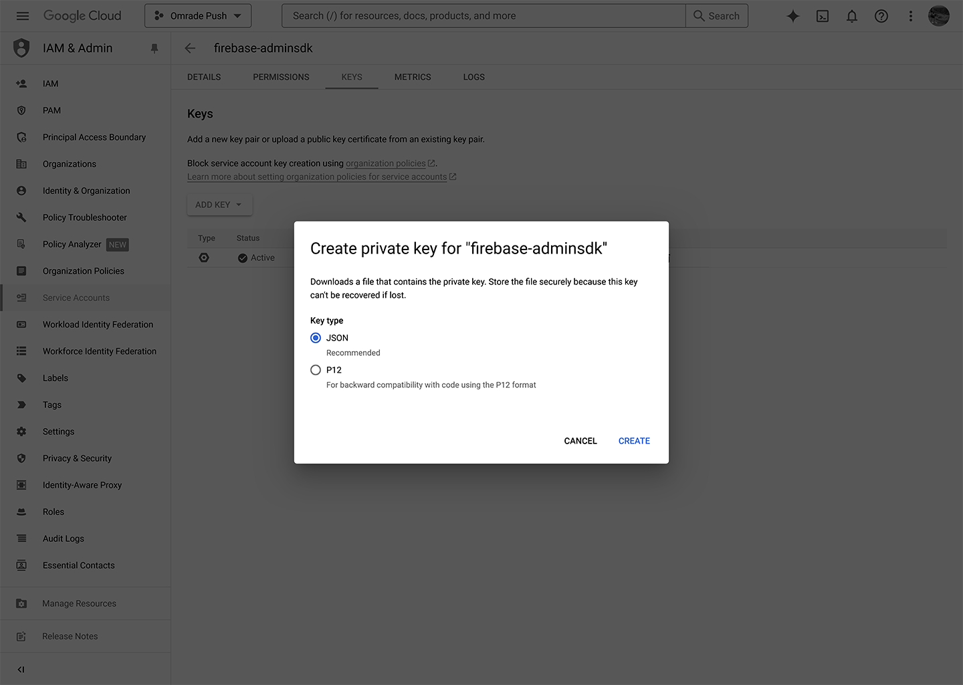Click the pin icon beside IAM & Admin
Image resolution: width=963 pixels, height=685 pixels.
pyautogui.click(x=154, y=48)
